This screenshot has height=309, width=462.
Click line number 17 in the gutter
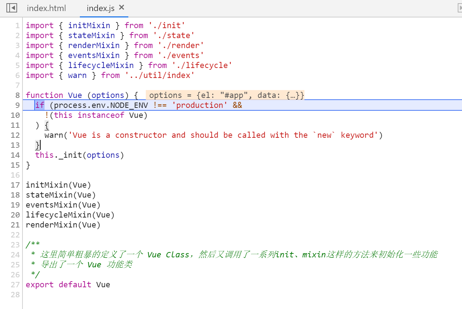point(15,185)
